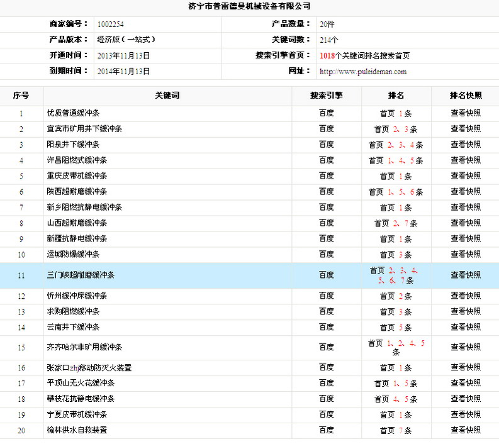View snapshot for 新乡阻燃抗静电缓冲条 row
This screenshot has height=444, width=499.
pyautogui.click(x=466, y=208)
